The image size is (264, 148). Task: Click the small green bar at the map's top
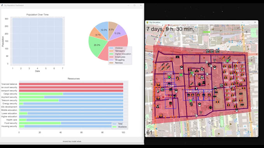click(207, 32)
